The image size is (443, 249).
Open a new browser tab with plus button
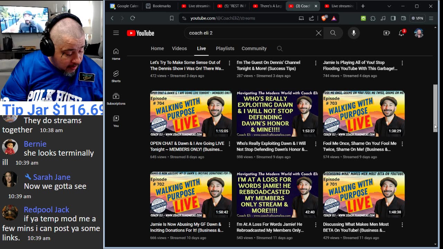(363, 6)
